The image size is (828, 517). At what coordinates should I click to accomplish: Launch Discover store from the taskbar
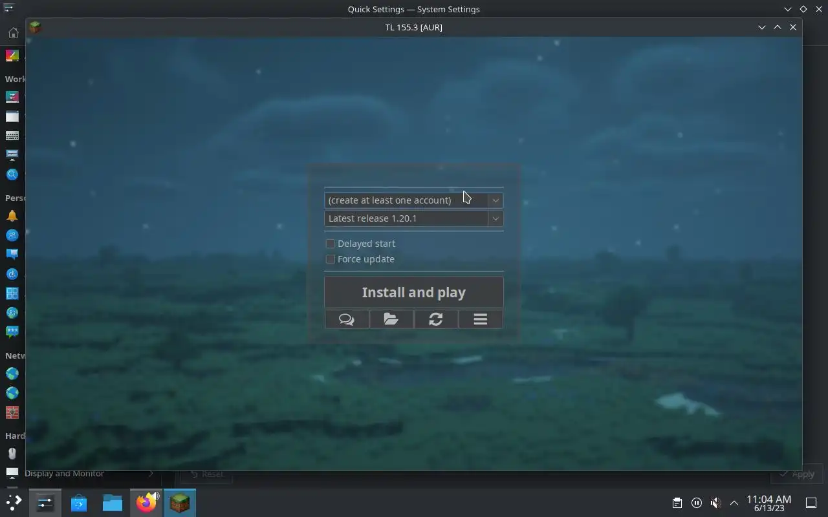click(x=79, y=502)
